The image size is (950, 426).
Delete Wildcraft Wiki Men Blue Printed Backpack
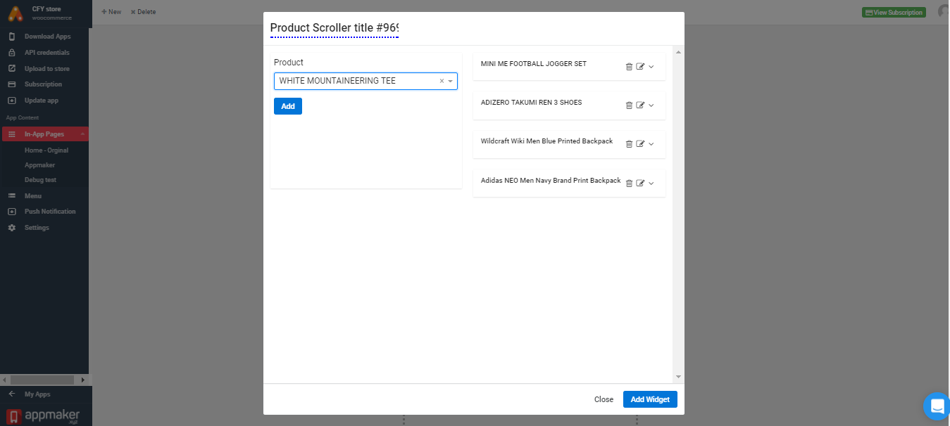tap(629, 144)
